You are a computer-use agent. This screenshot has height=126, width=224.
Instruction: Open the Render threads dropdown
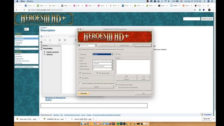coord(103,69)
